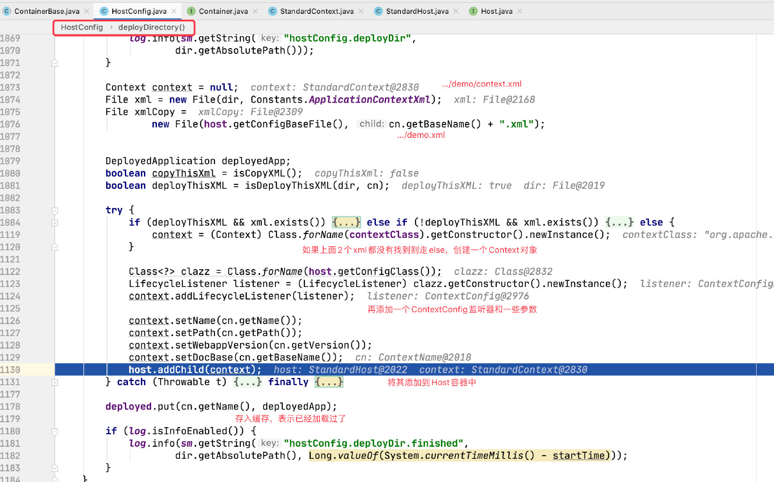Click the "hostConfig.deployDir.finished" string literal
774x482 pixels.
[x=374, y=443]
